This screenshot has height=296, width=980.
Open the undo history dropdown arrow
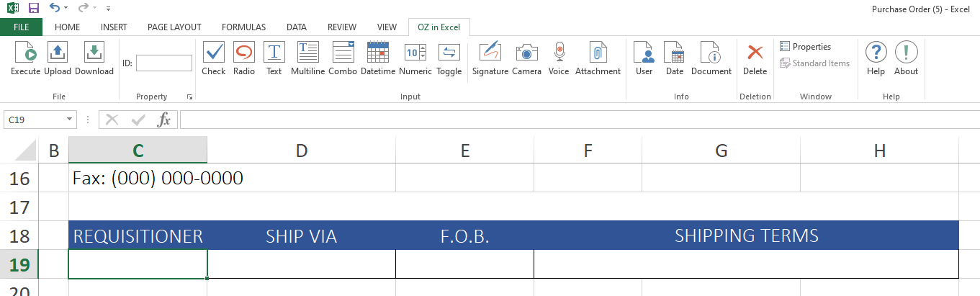tap(66, 8)
